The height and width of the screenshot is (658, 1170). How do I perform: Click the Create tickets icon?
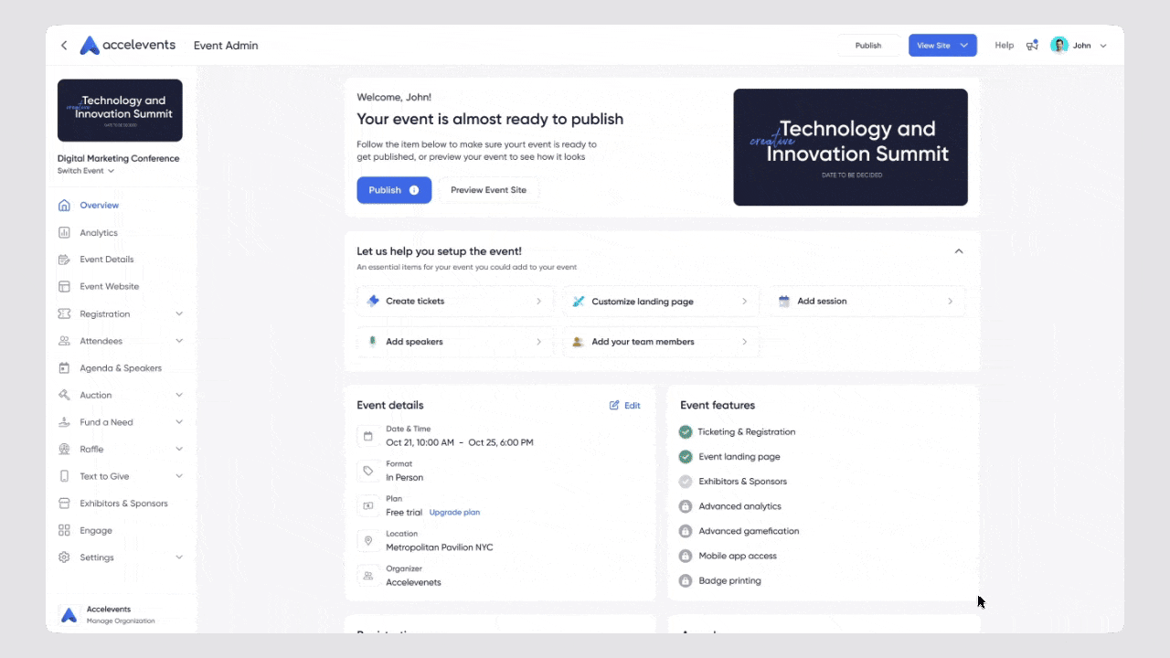(373, 301)
